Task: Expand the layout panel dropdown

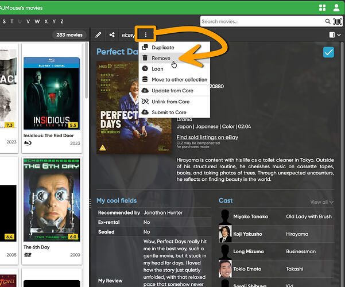Action: pyautogui.click(x=335, y=35)
